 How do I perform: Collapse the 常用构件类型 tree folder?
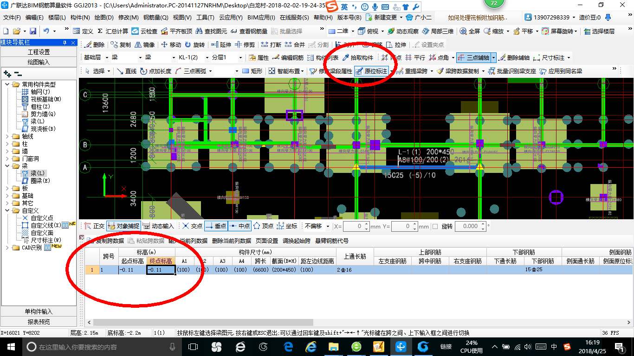(7, 84)
